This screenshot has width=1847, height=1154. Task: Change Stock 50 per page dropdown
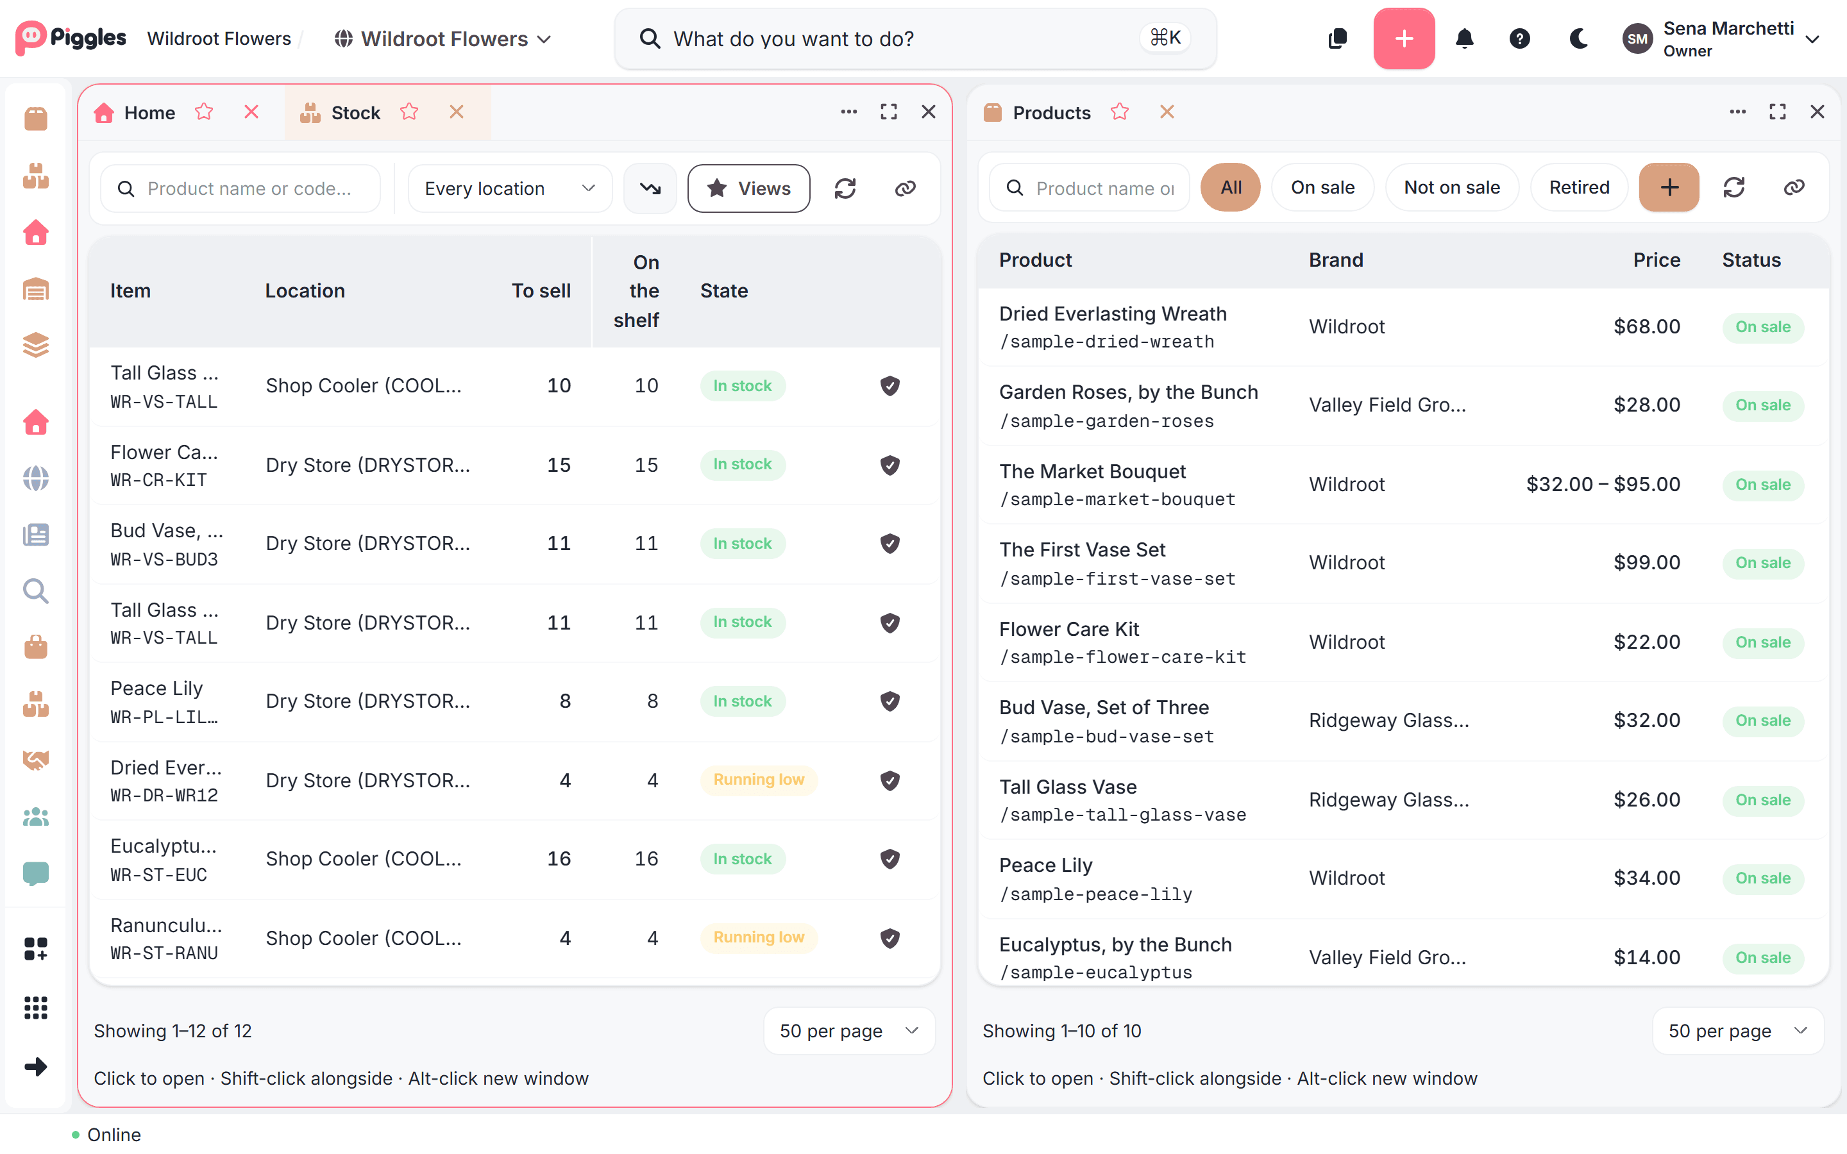pos(848,1031)
